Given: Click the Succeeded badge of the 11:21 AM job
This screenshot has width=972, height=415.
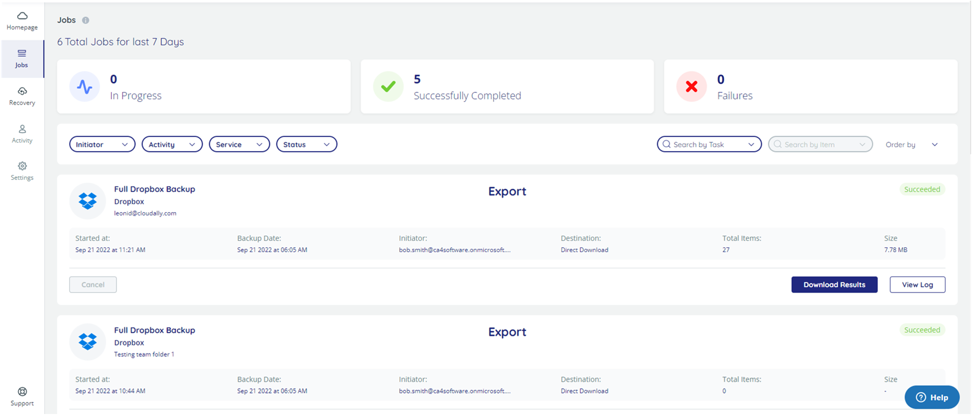Looking at the screenshot, I should [922, 189].
